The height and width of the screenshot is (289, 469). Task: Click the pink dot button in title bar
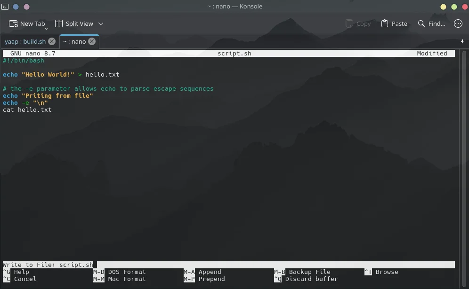27,7
